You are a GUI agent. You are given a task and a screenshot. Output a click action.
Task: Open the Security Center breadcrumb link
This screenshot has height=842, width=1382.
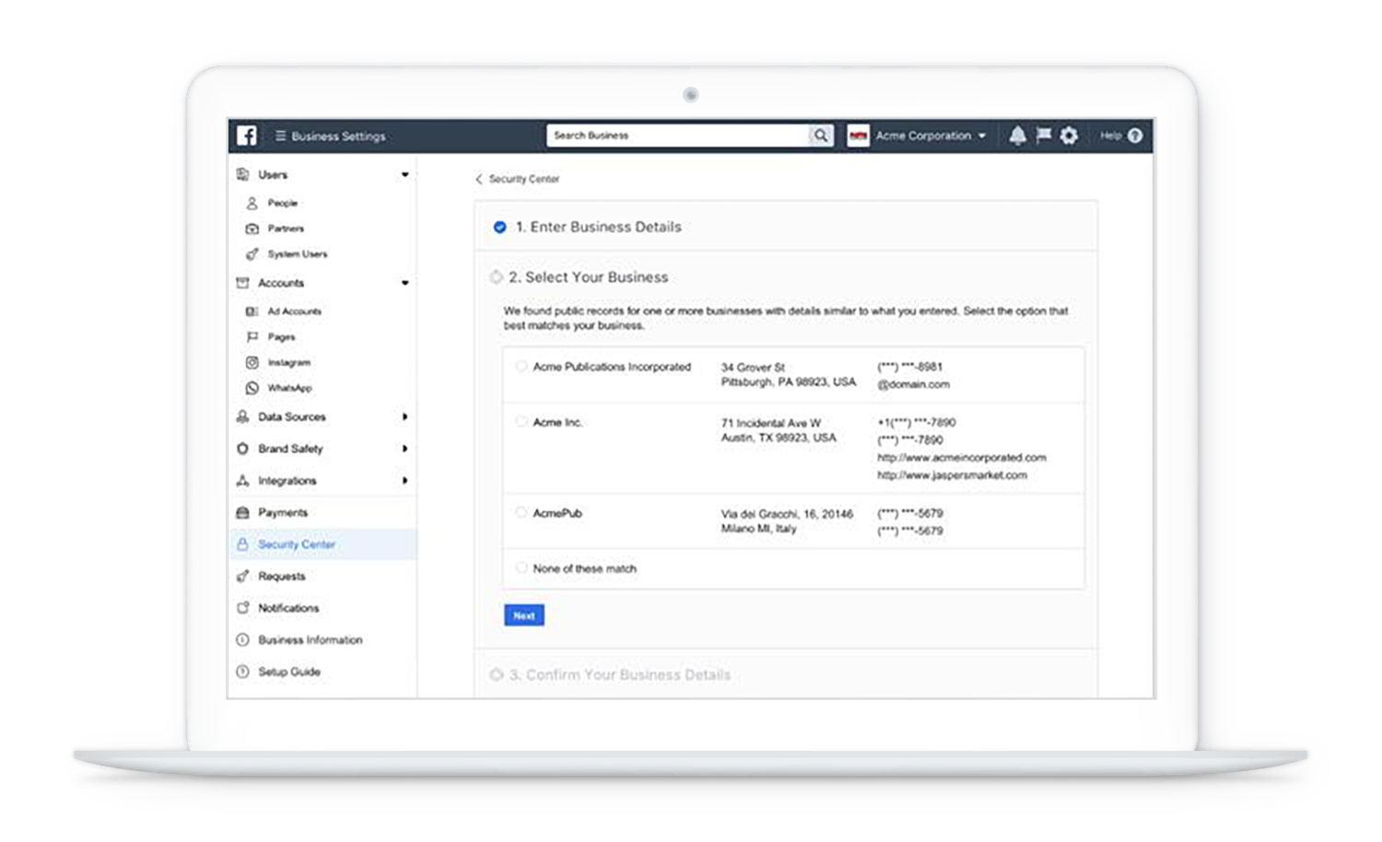(524, 179)
